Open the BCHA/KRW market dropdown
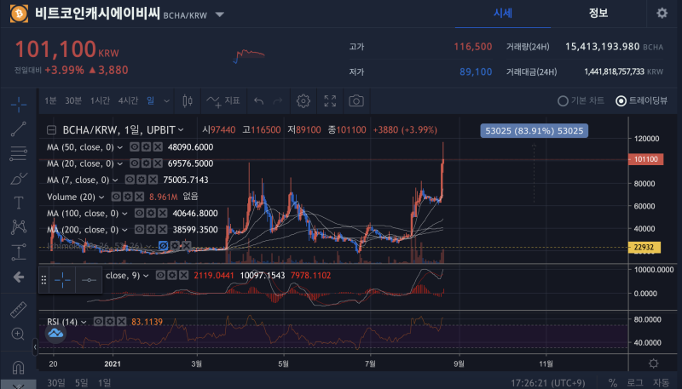This screenshot has height=389, width=682. click(220, 14)
